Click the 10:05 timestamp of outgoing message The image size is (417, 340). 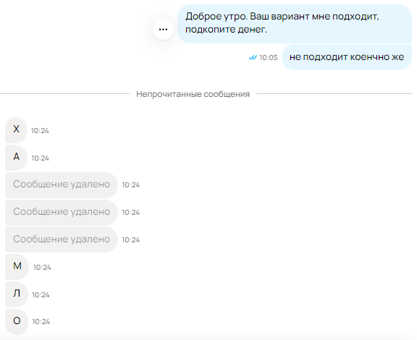pyautogui.click(x=269, y=57)
